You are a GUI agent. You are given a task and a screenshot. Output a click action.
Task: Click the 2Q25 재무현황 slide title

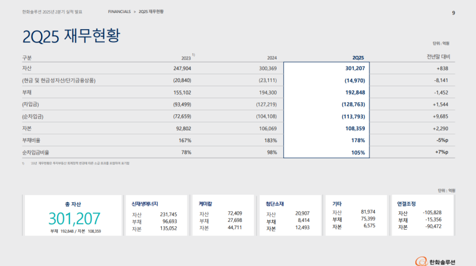click(x=71, y=36)
